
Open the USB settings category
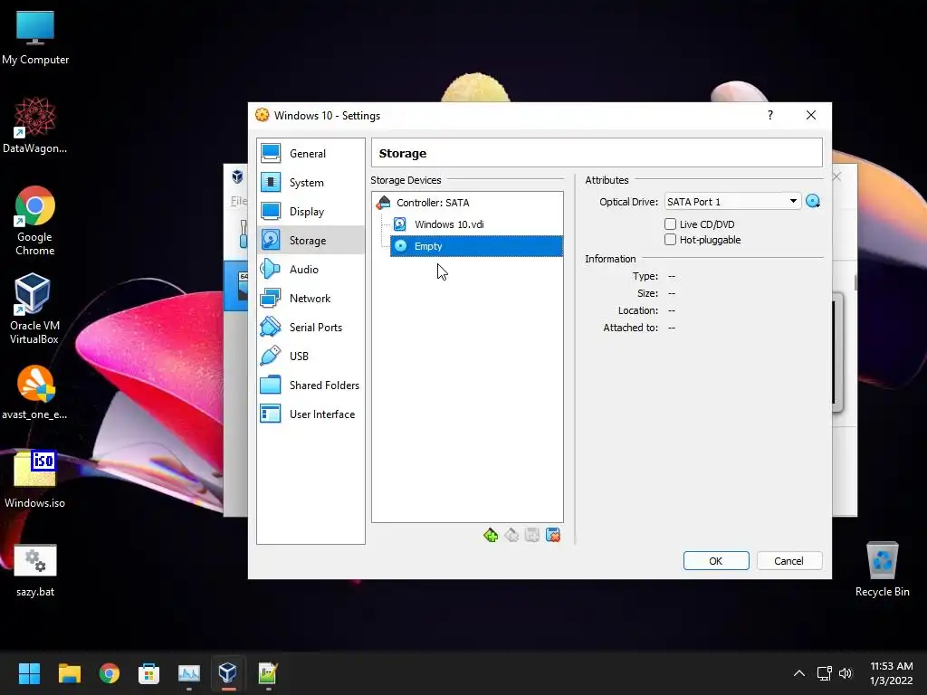(x=311, y=357)
